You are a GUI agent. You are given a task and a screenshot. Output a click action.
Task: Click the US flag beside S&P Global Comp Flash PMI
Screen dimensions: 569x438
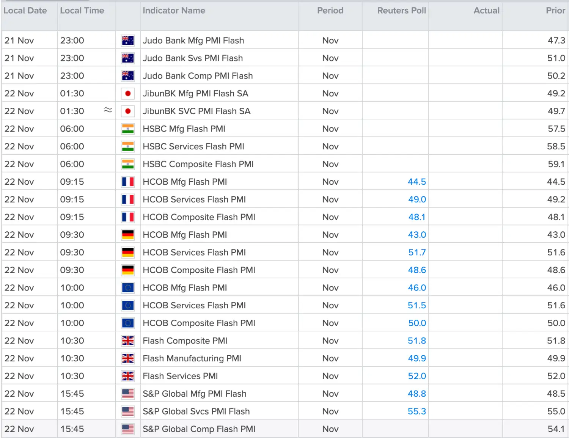(128, 429)
